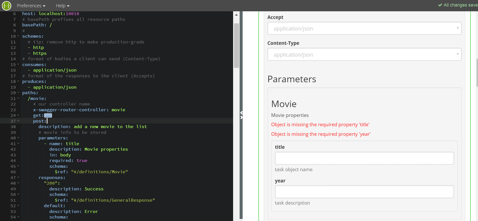Screen dimensions: 478x221
Task: Collapse the "200" fold arrow at line 48
Action: coord(18,183)
